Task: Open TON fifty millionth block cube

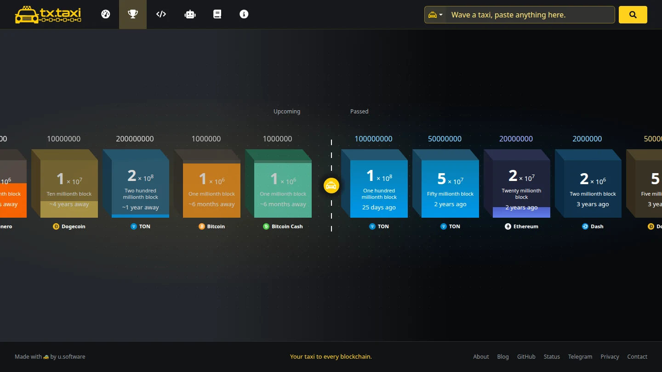Action: [x=445, y=184]
